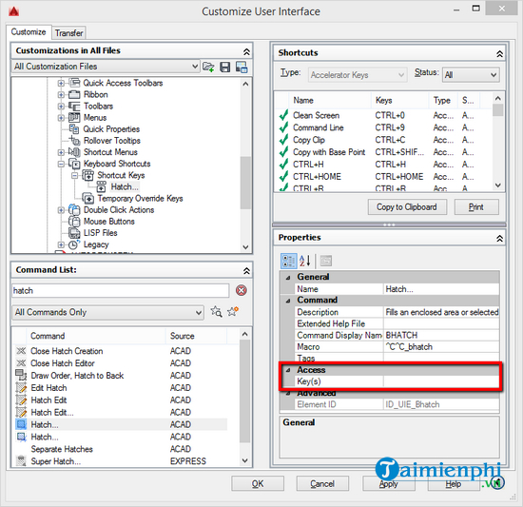Screen dimensions: 523x507
Task: Expand the Ribbon tree node
Action: [x=61, y=95]
